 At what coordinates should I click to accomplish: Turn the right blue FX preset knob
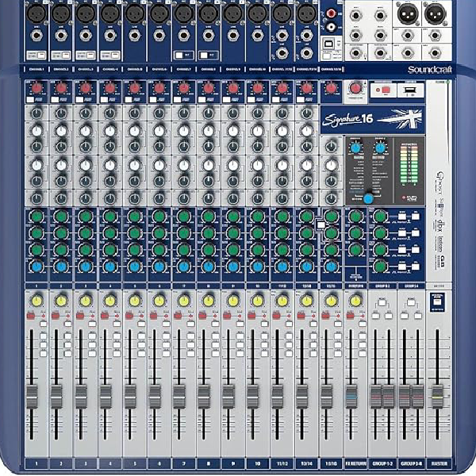380,148
